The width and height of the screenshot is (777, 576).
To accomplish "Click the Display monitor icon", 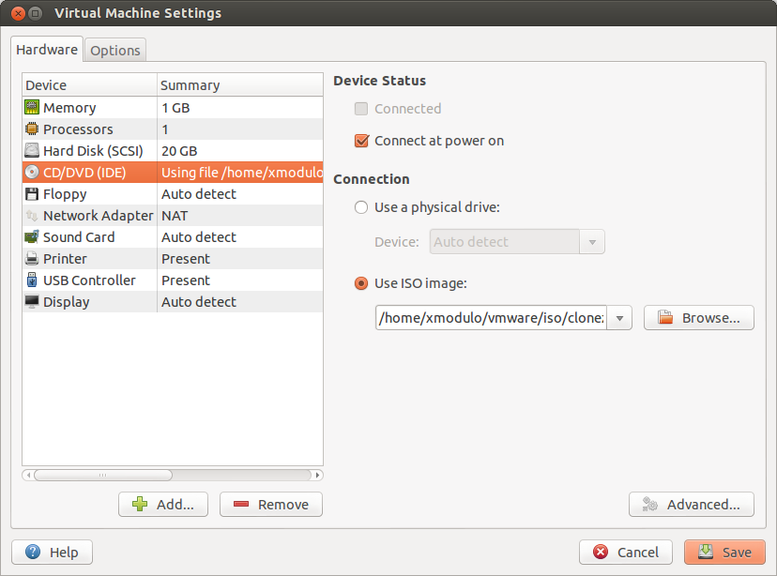I will point(32,302).
